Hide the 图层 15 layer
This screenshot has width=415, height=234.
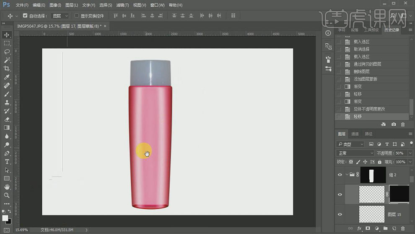[x=340, y=214]
